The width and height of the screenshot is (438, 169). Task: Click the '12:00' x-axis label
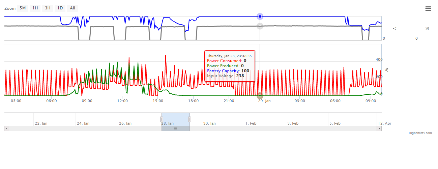pyautogui.click(x=122, y=101)
